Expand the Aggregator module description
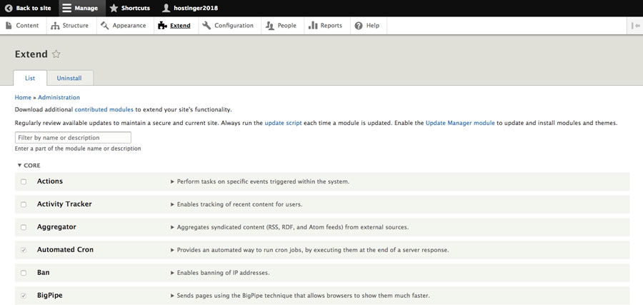The width and height of the screenshot is (643, 305). 172,227
